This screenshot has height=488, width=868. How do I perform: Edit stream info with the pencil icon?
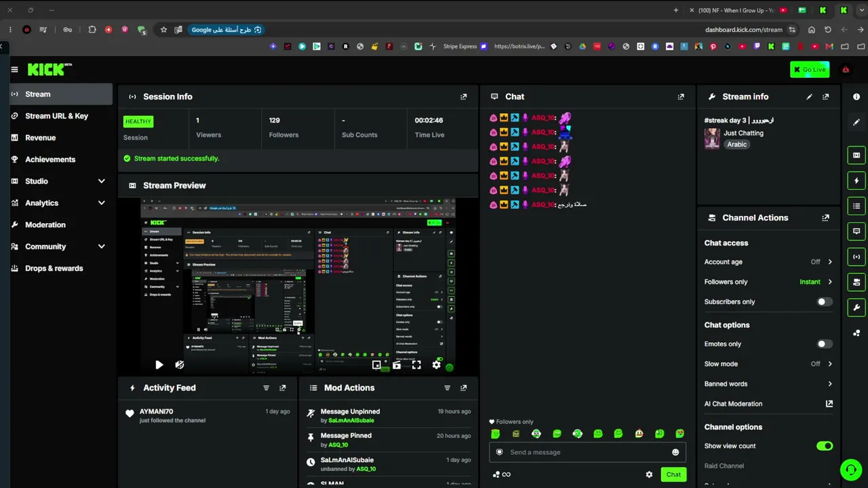point(809,97)
